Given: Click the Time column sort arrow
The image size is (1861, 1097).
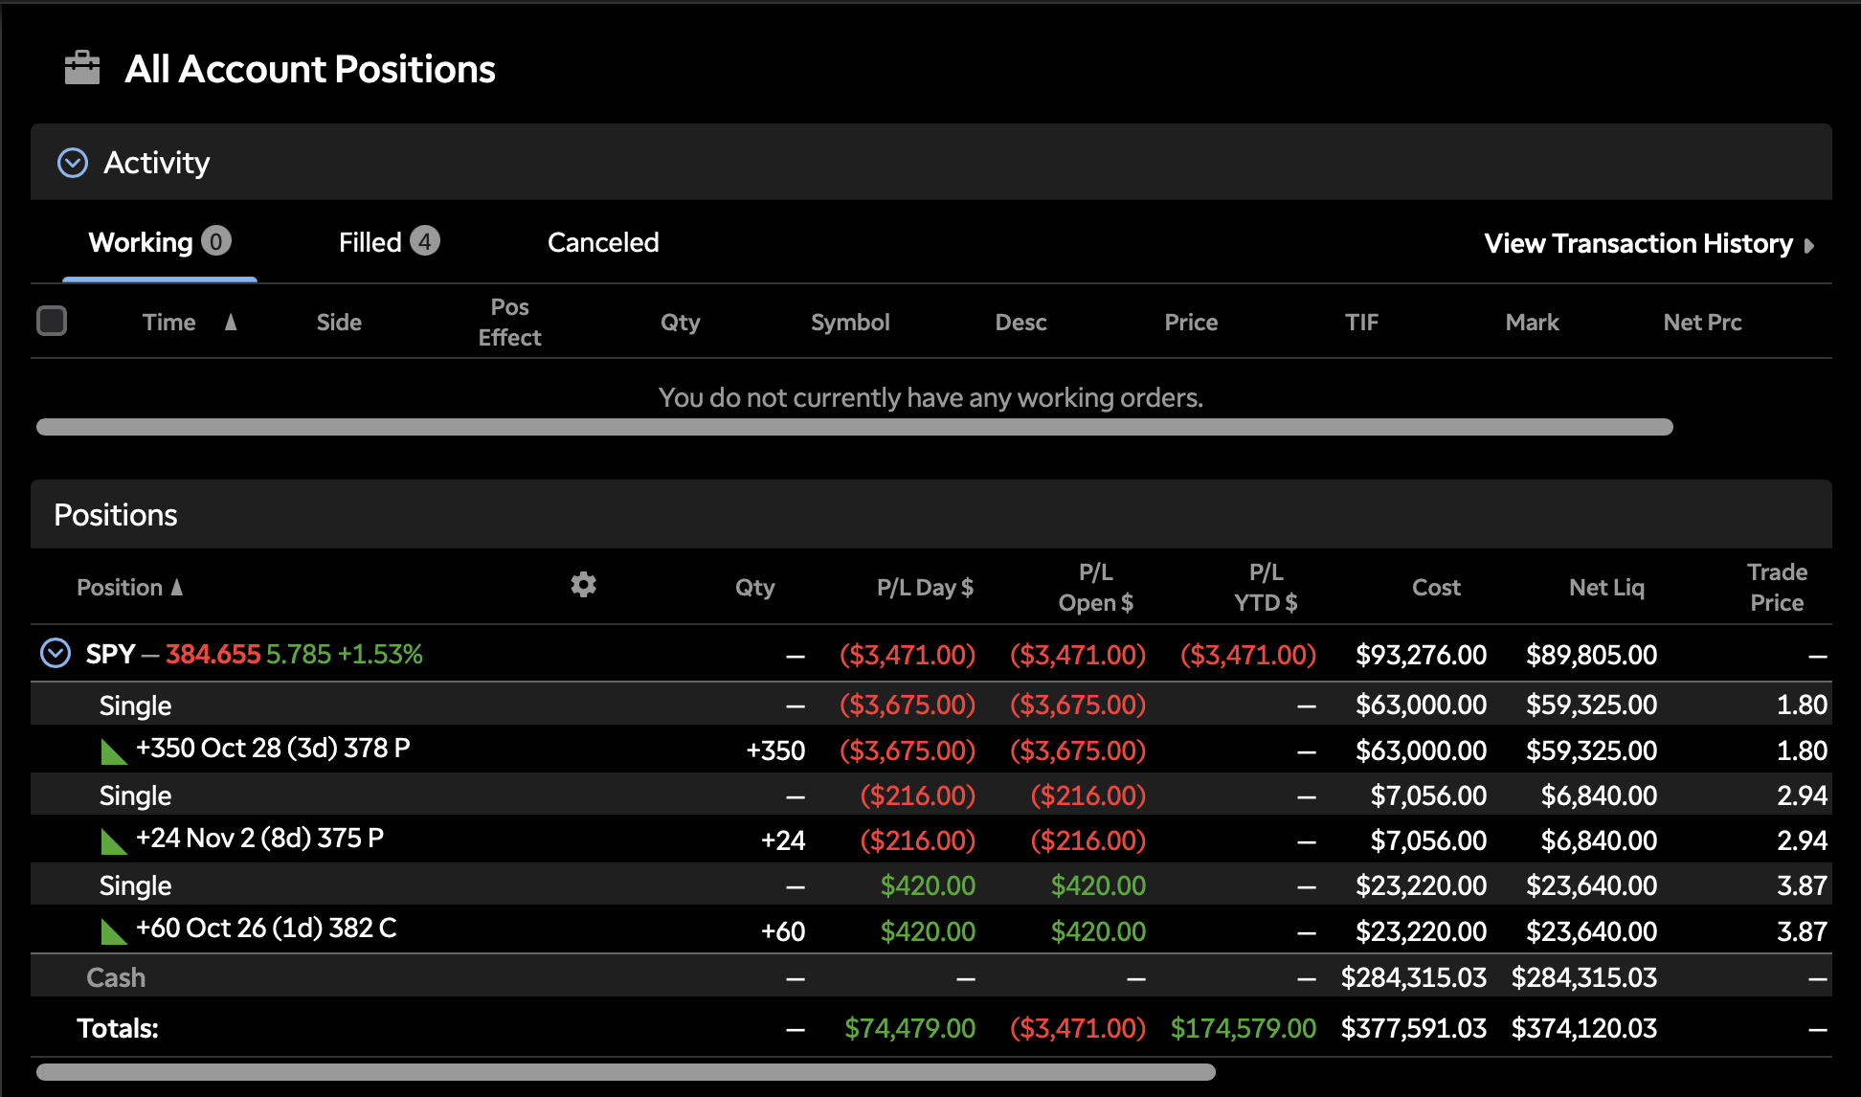Looking at the screenshot, I should pos(231,323).
